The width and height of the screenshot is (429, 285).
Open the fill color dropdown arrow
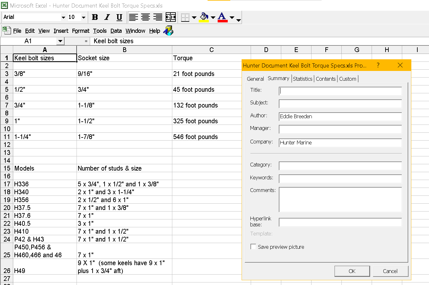(213, 17)
